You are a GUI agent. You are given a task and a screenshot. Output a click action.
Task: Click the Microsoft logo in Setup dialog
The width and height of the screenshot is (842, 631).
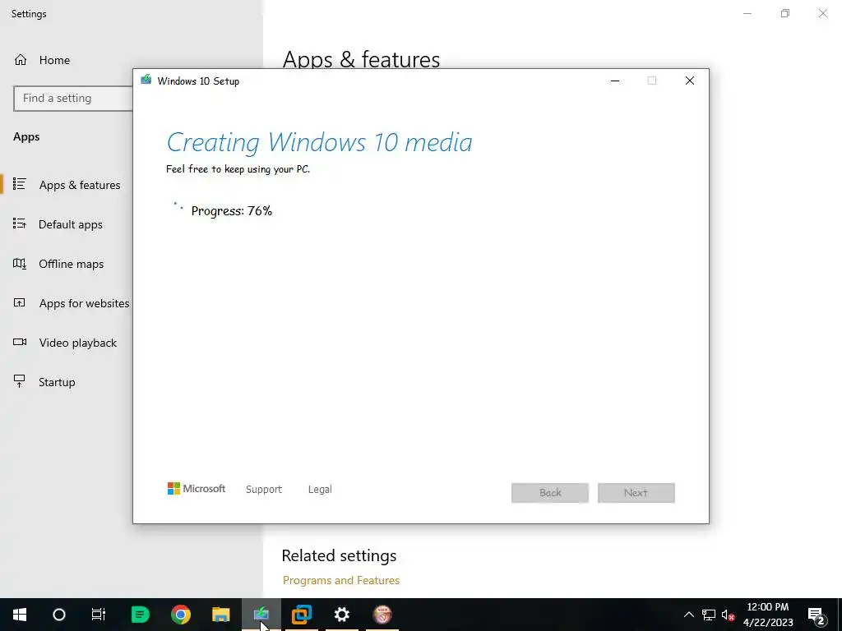click(x=197, y=488)
